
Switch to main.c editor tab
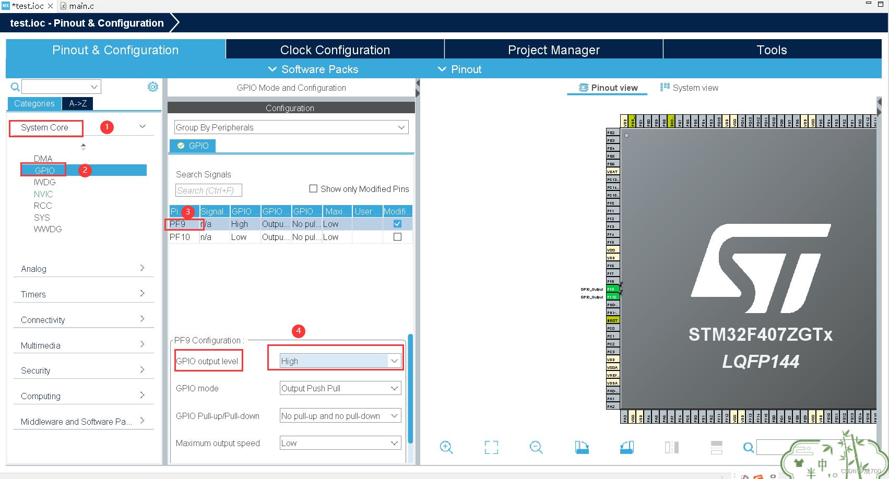77,6
